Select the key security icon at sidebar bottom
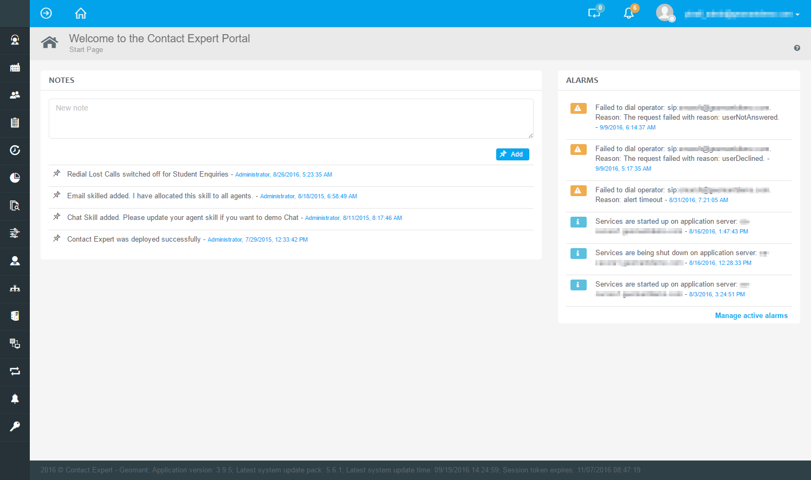 coord(15,426)
